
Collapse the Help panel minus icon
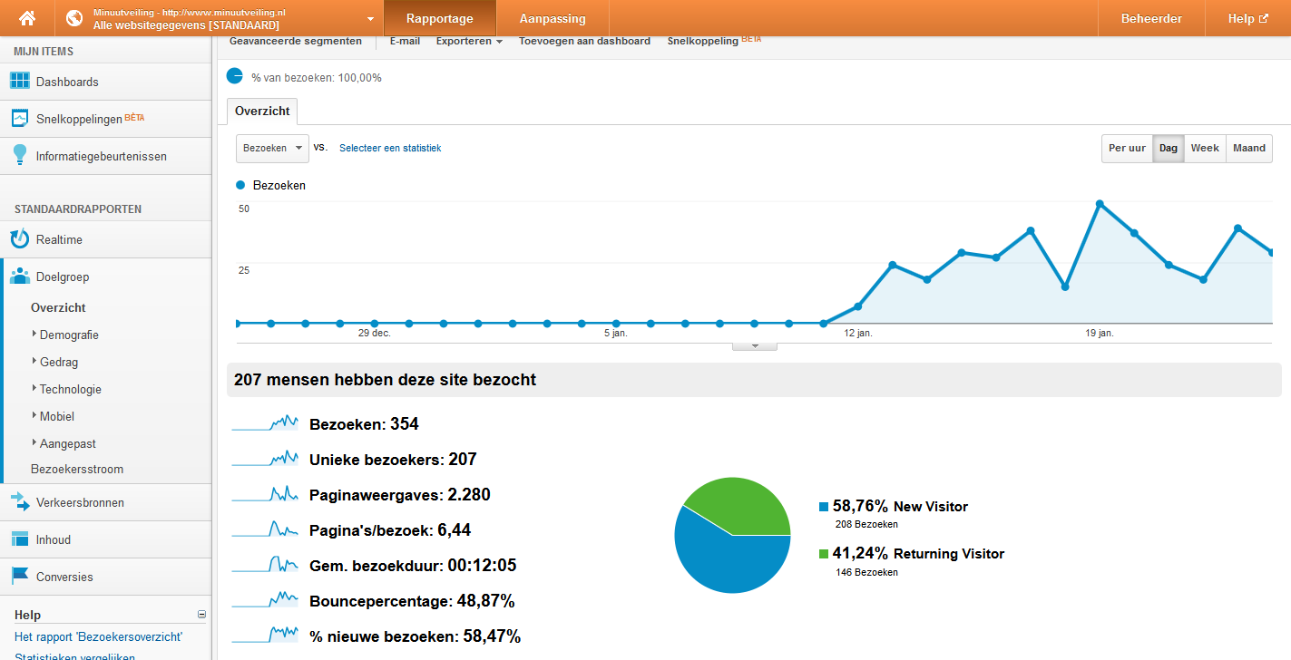(201, 615)
